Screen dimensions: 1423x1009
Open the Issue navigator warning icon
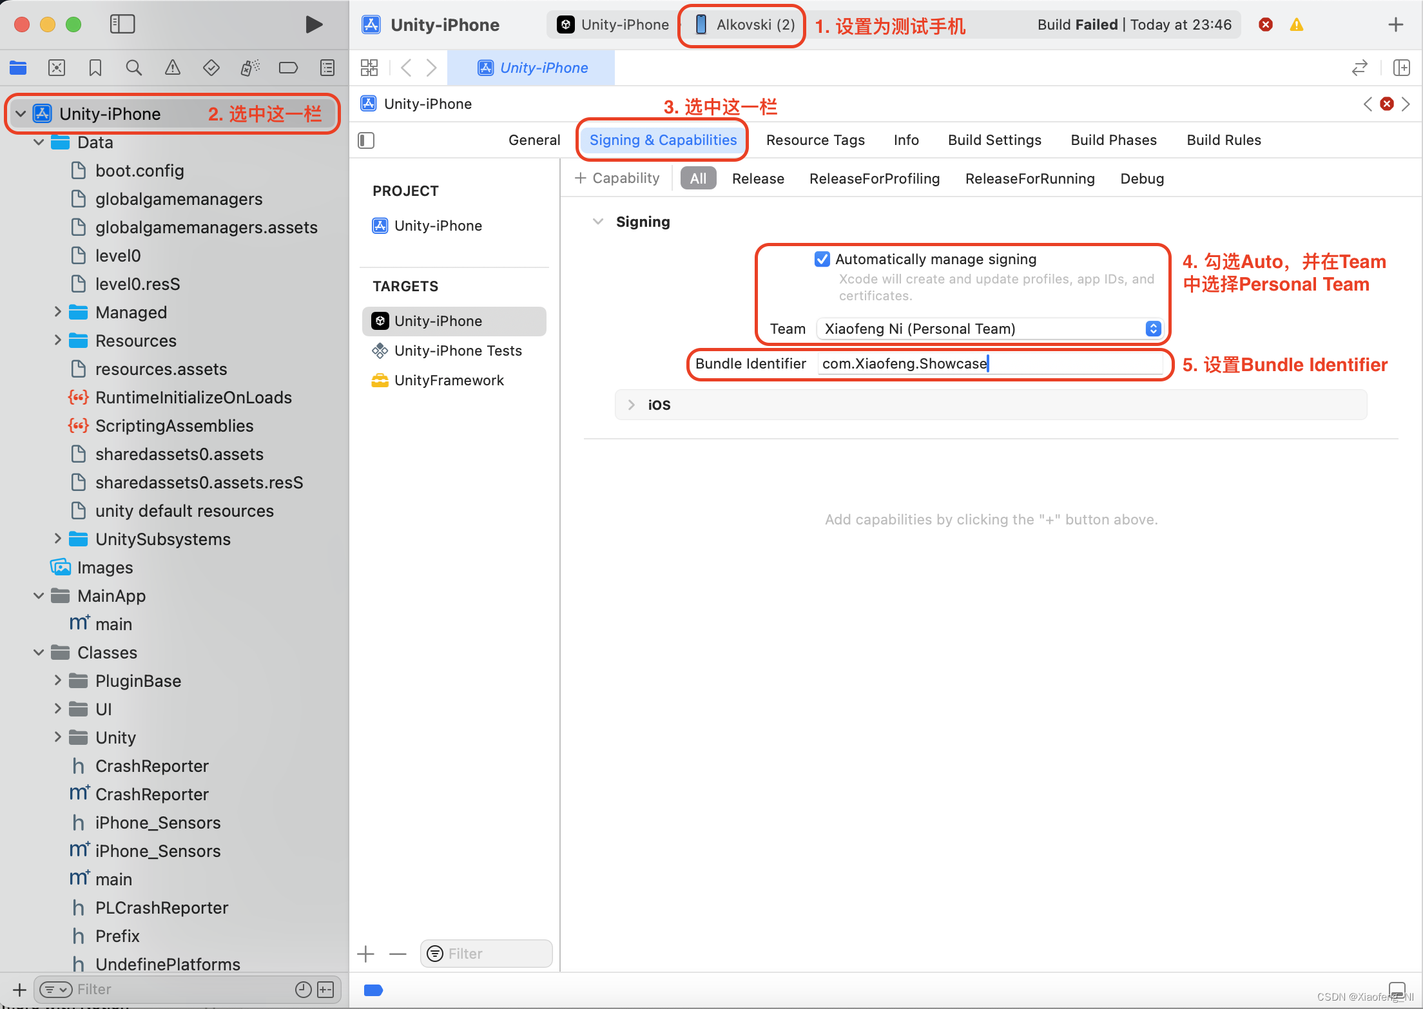[172, 68]
